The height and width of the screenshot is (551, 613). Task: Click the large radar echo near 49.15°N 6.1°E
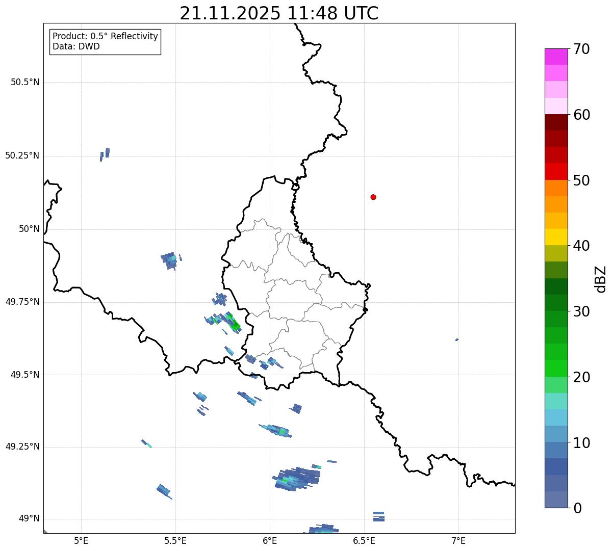pos(297,478)
